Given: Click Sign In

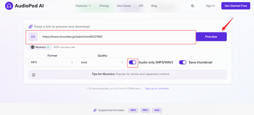Looking at the screenshot, I should click(x=210, y=6).
